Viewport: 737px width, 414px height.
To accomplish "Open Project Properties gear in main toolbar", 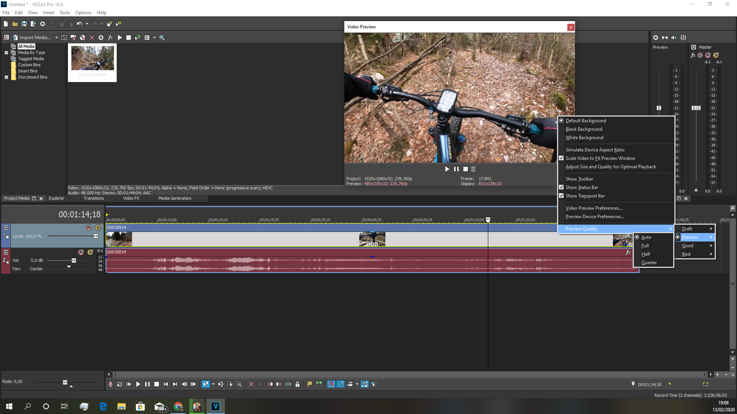I will point(43,24).
